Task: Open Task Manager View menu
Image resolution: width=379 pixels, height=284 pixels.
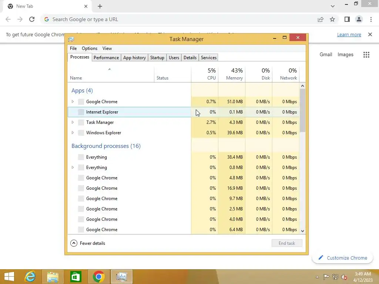Action: point(107,48)
